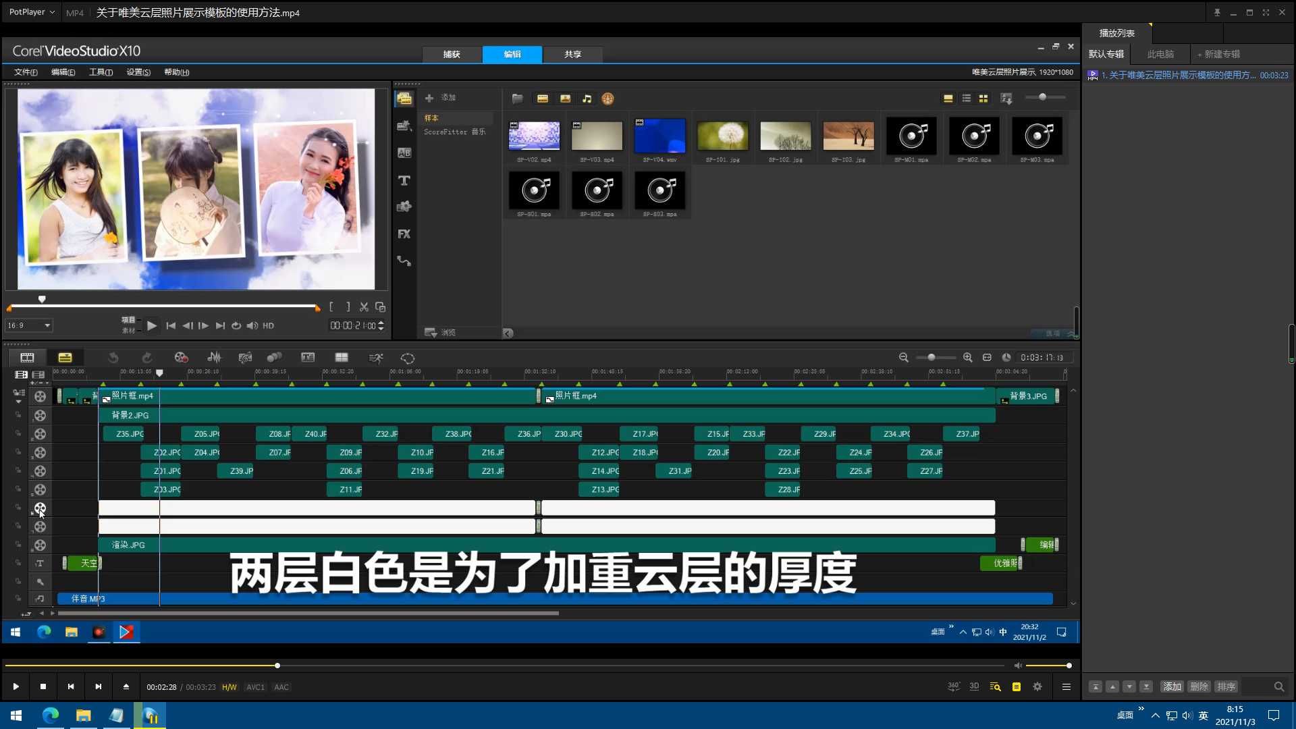
Task: Select the SP-V04.wmv blue thumbnail
Action: tap(659, 135)
